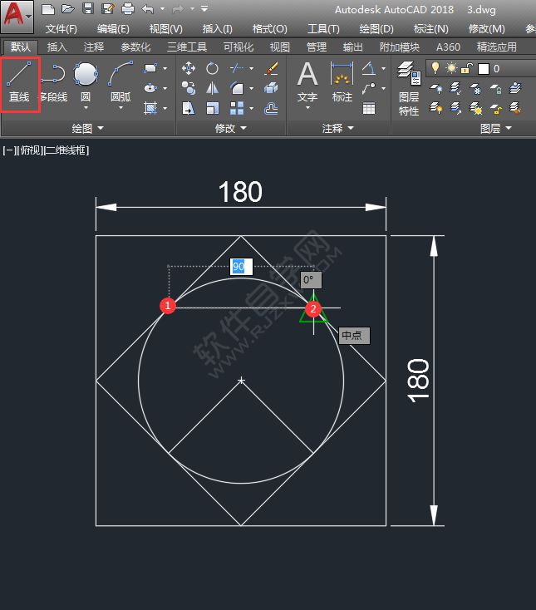Select the 圆弧 arc tool icon
This screenshot has height=610, width=536.
pyautogui.click(x=120, y=73)
